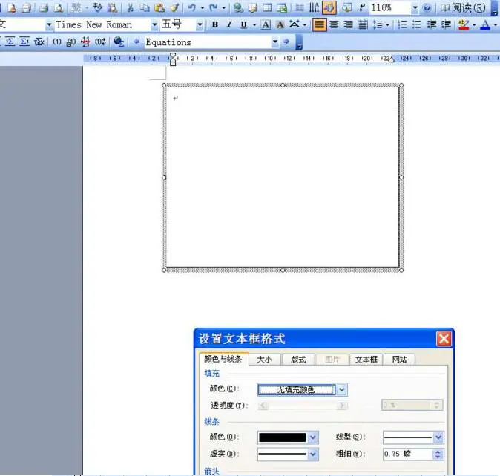
Task: Click the undo arrow icon
Action: tap(192, 8)
